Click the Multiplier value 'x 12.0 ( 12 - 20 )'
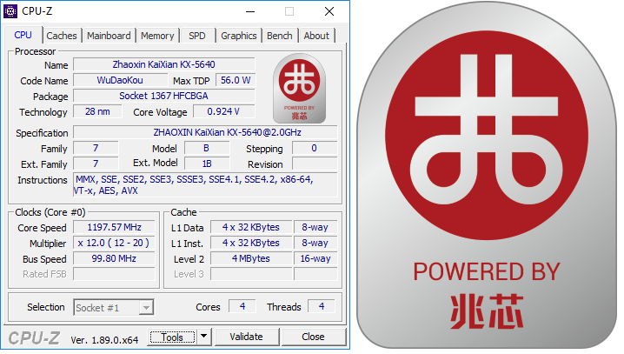 pos(114,243)
